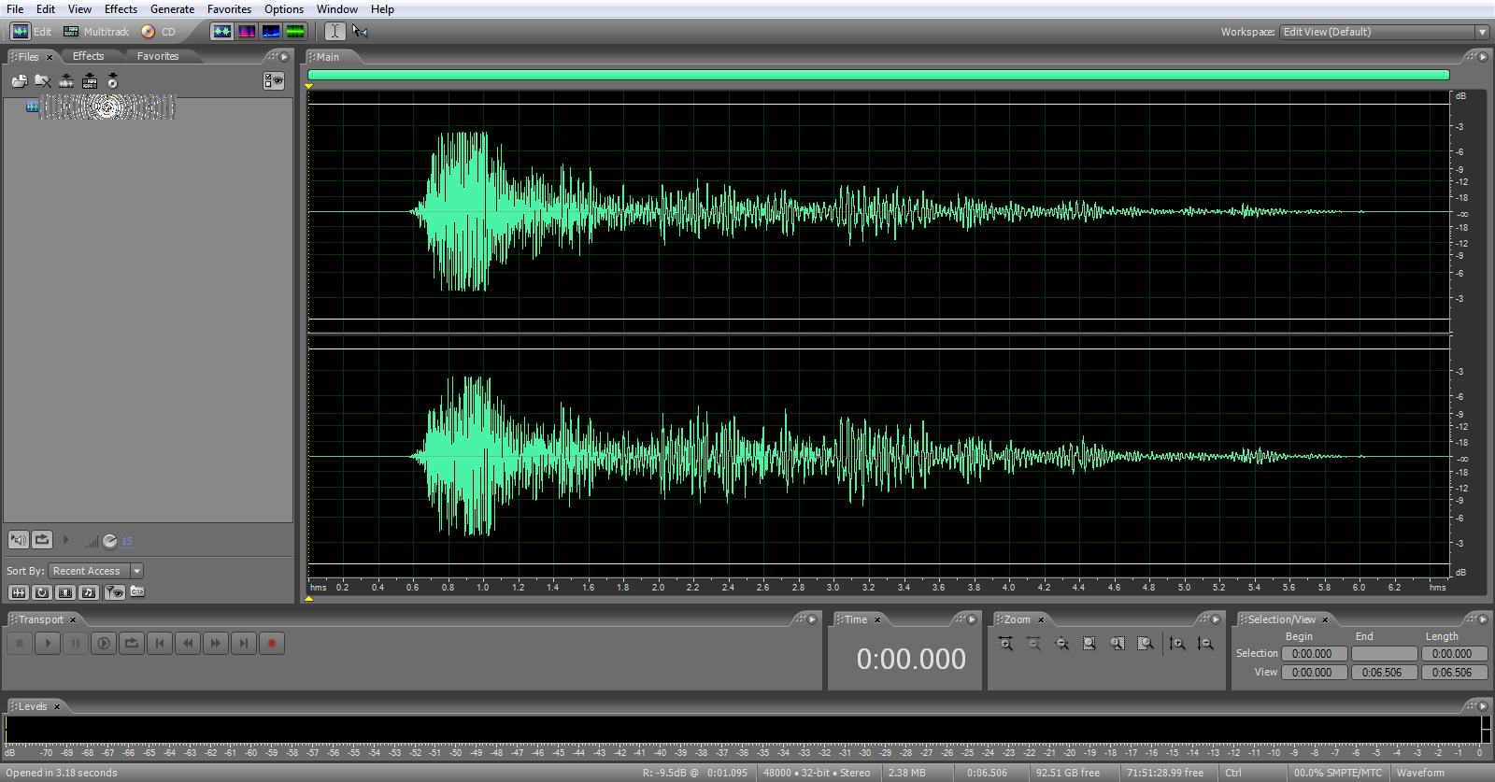This screenshot has width=1495, height=782.
Task: Select the Time Selection I-beam tool
Action: 335,32
